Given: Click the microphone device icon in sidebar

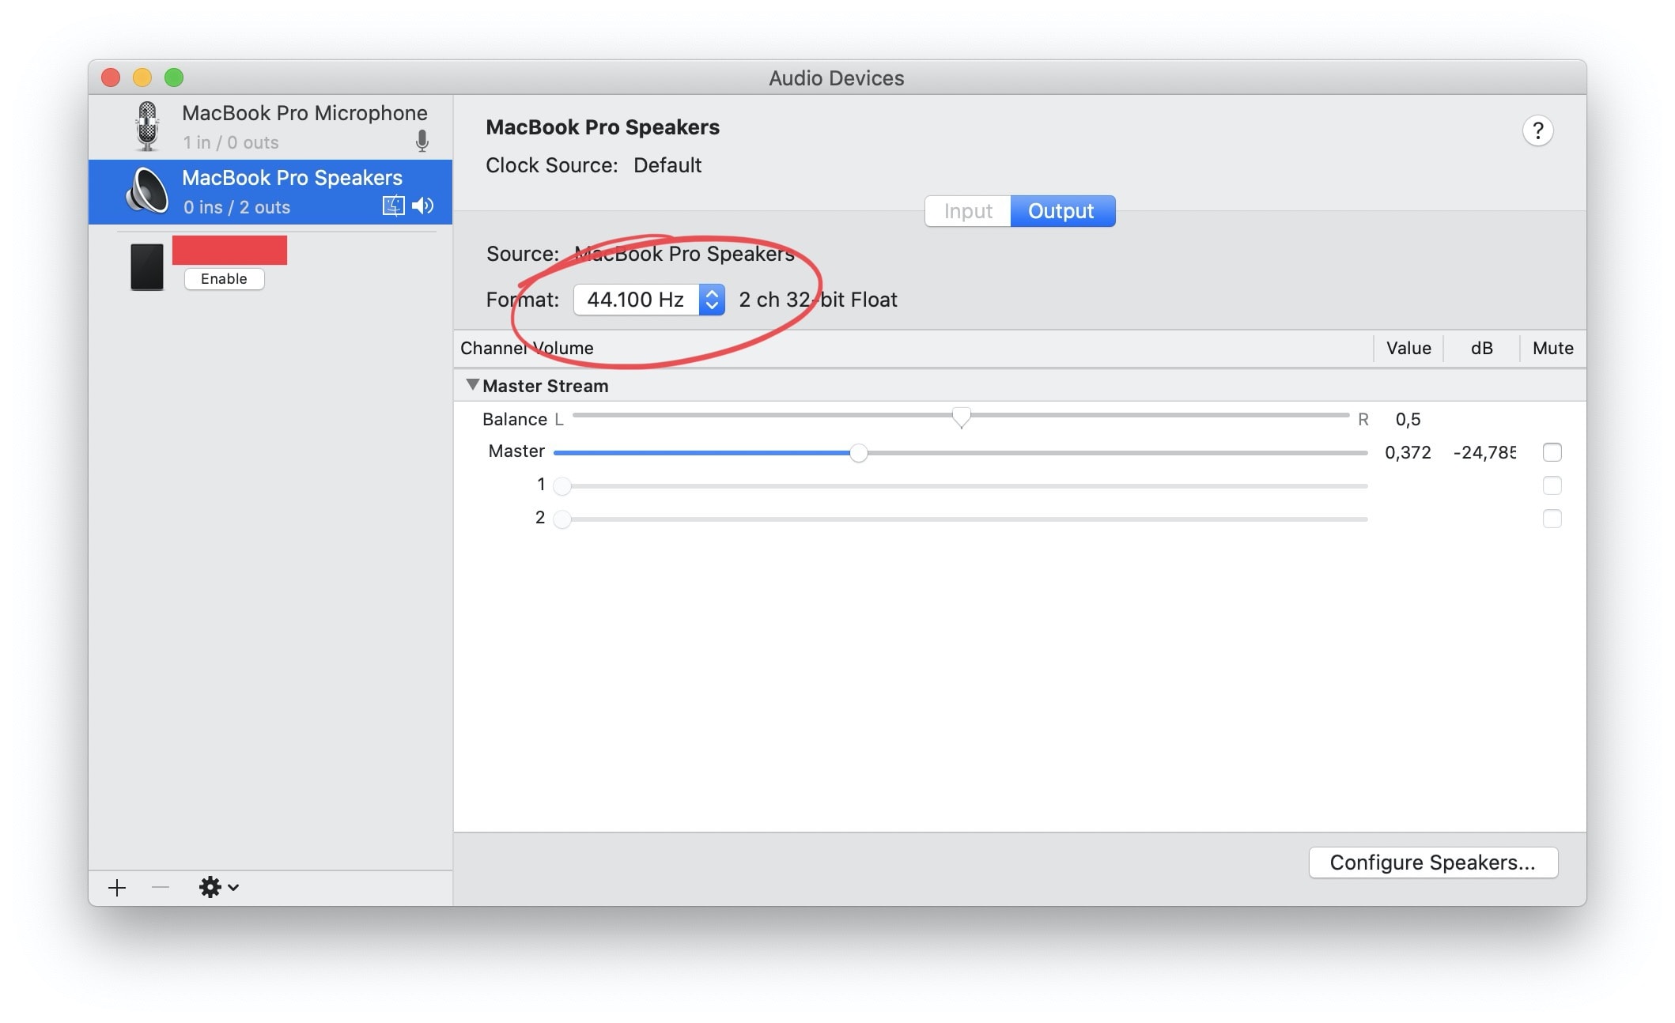Looking at the screenshot, I should tap(147, 126).
